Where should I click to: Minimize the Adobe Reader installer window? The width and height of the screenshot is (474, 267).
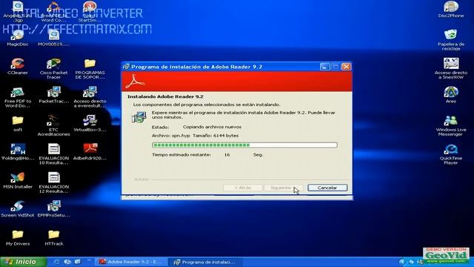[324, 67]
